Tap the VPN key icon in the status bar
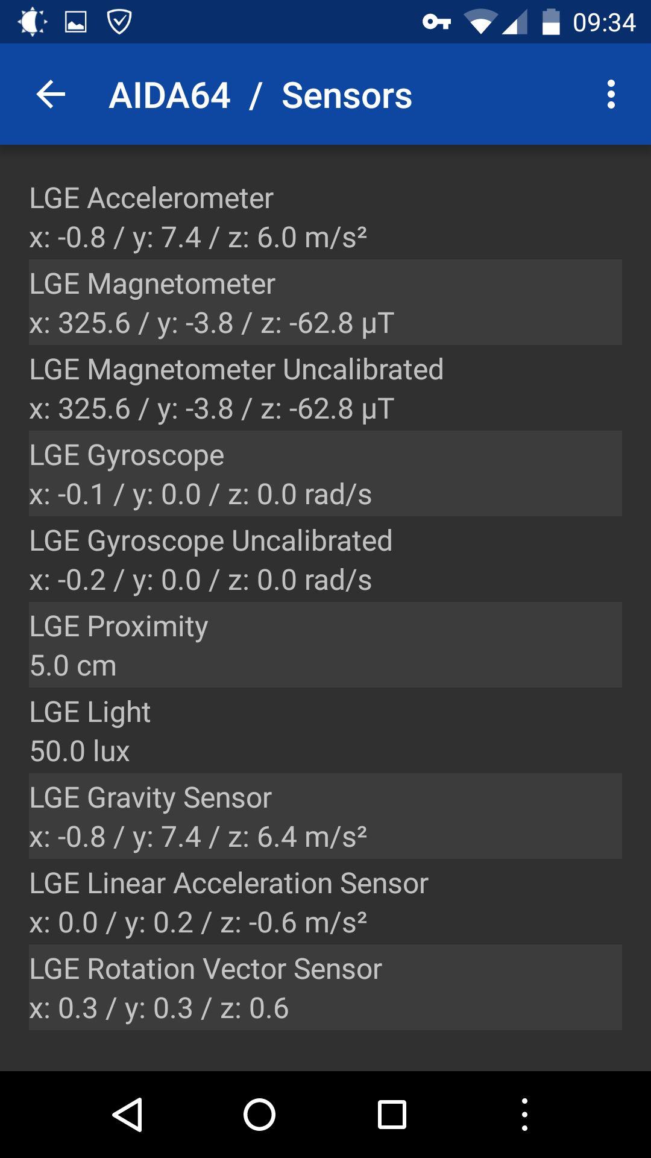This screenshot has width=651, height=1158. [x=436, y=23]
